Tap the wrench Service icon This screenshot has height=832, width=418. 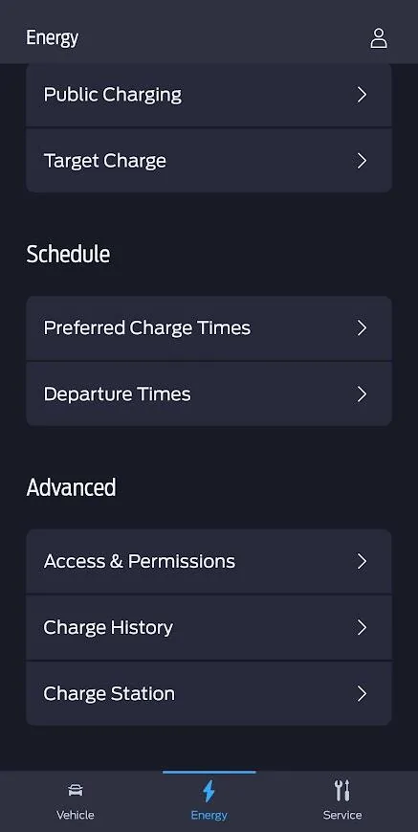(x=342, y=791)
